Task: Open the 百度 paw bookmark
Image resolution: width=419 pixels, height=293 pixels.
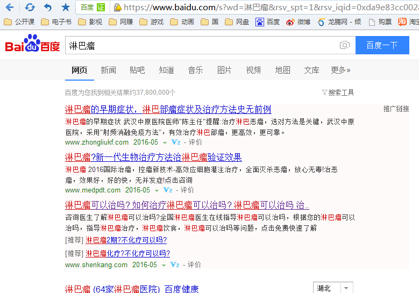Action: click(x=267, y=22)
